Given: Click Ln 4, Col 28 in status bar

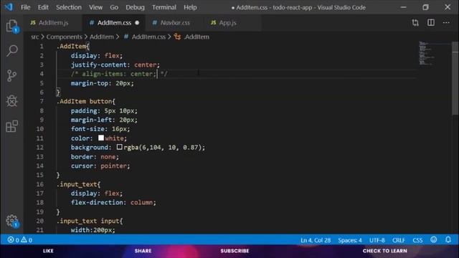Looking at the screenshot, I should point(316,240).
